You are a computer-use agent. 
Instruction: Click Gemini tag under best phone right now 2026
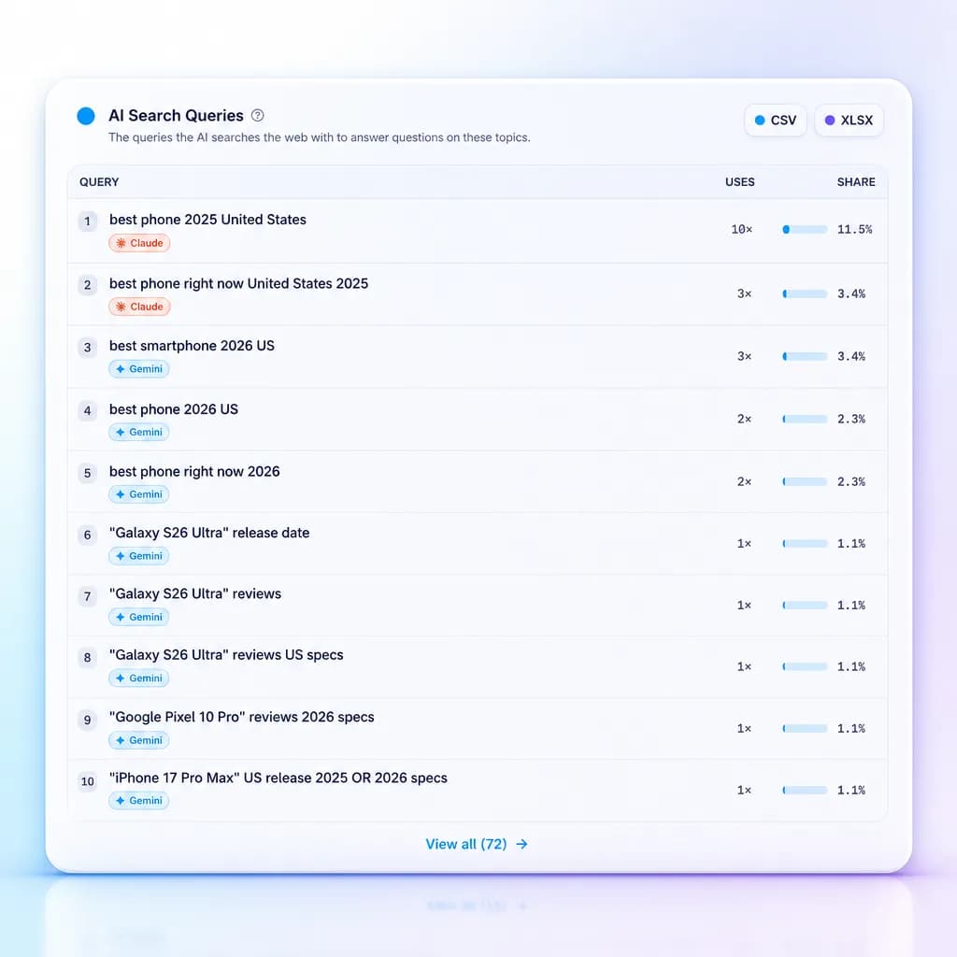click(138, 494)
